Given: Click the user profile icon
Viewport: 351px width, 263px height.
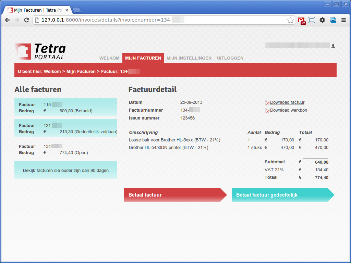Looking at the screenshot, I should (333, 46).
